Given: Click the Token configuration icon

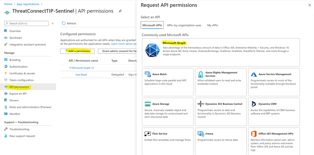Looking at the screenshot, I should pos(6,80).
